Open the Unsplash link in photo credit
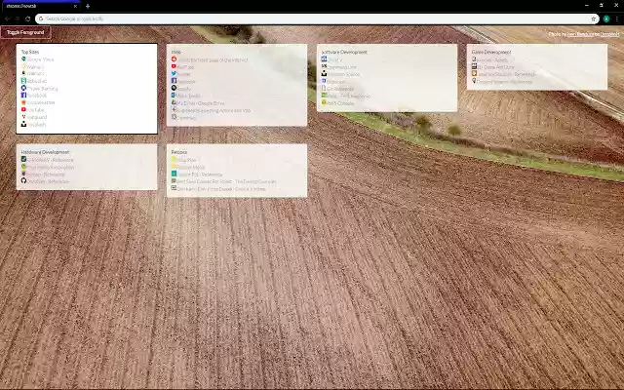Screen dimensions: 624x390 pyautogui.click(x=609, y=34)
